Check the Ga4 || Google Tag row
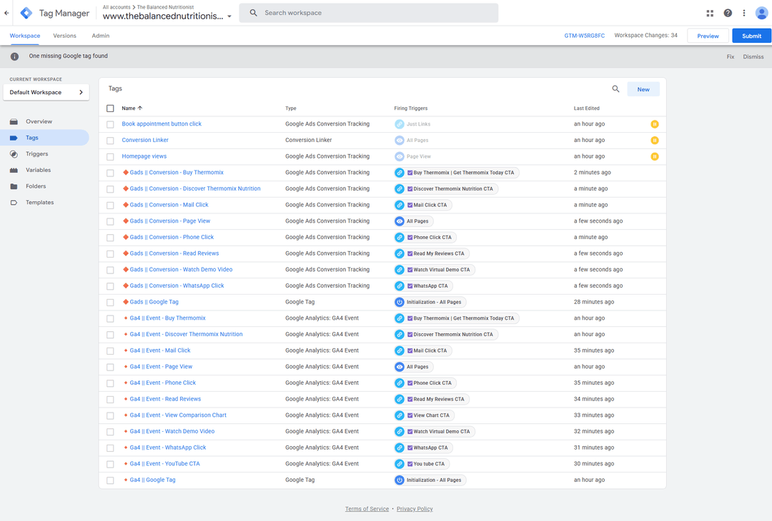This screenshot has height=521, width=772. pos(110,480)
